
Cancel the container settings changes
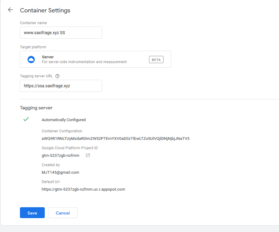(x=63, y=213)
